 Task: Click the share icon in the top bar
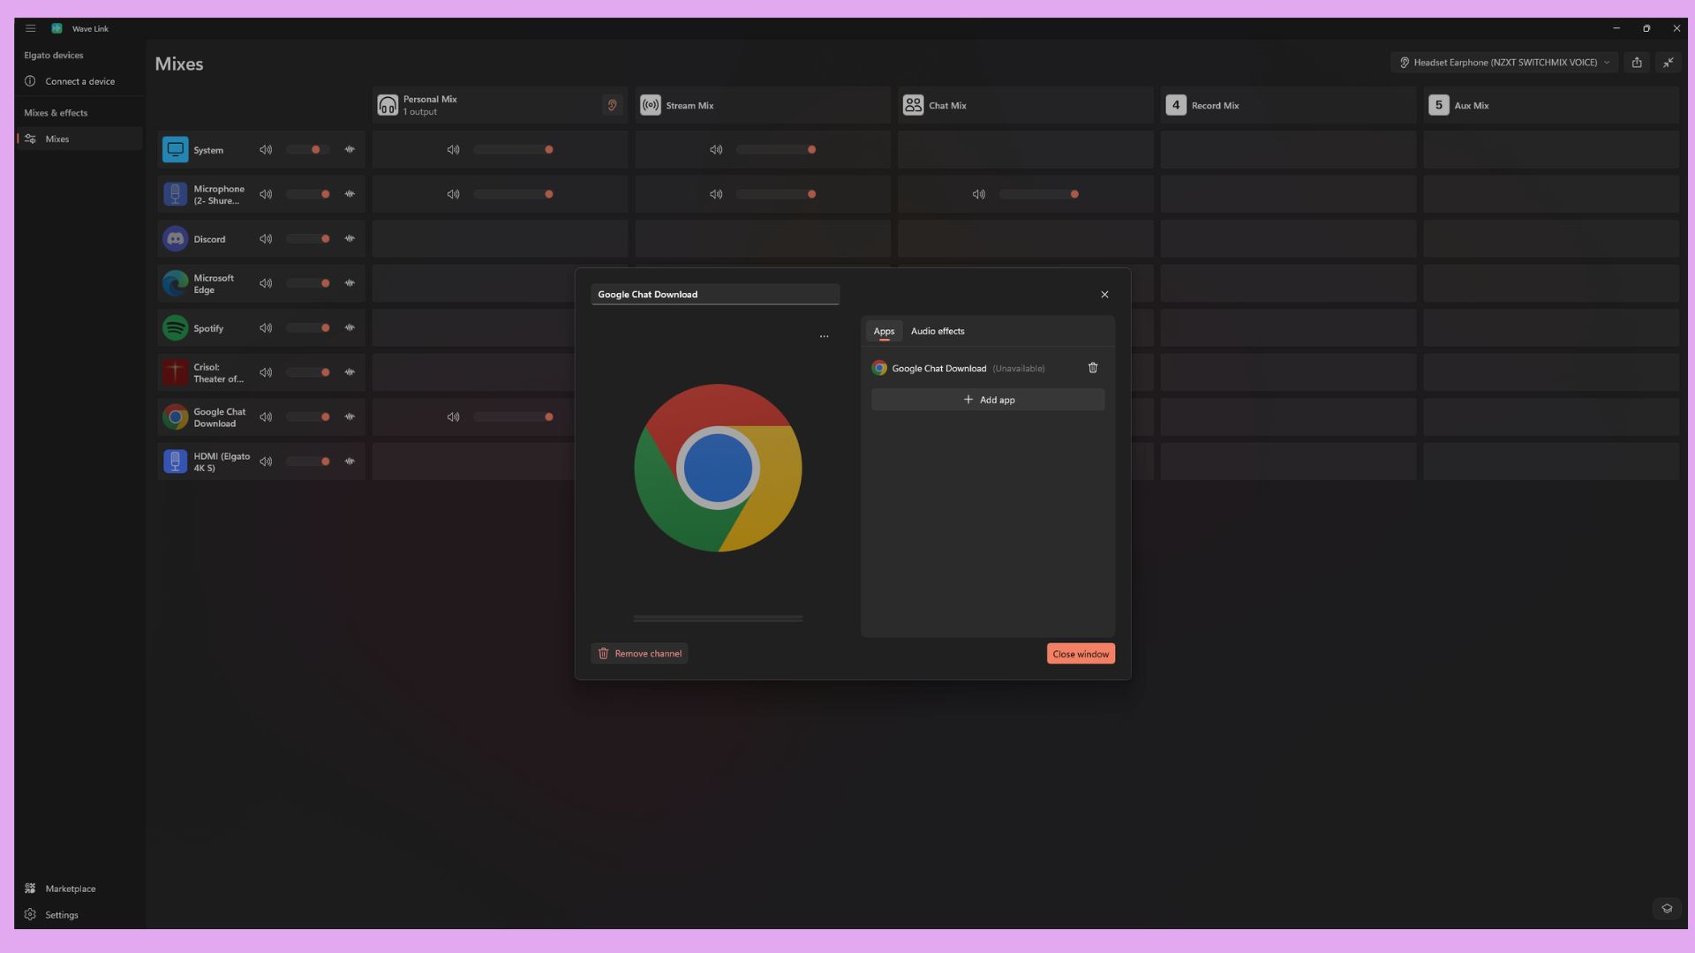click(x=1638, y=62)
